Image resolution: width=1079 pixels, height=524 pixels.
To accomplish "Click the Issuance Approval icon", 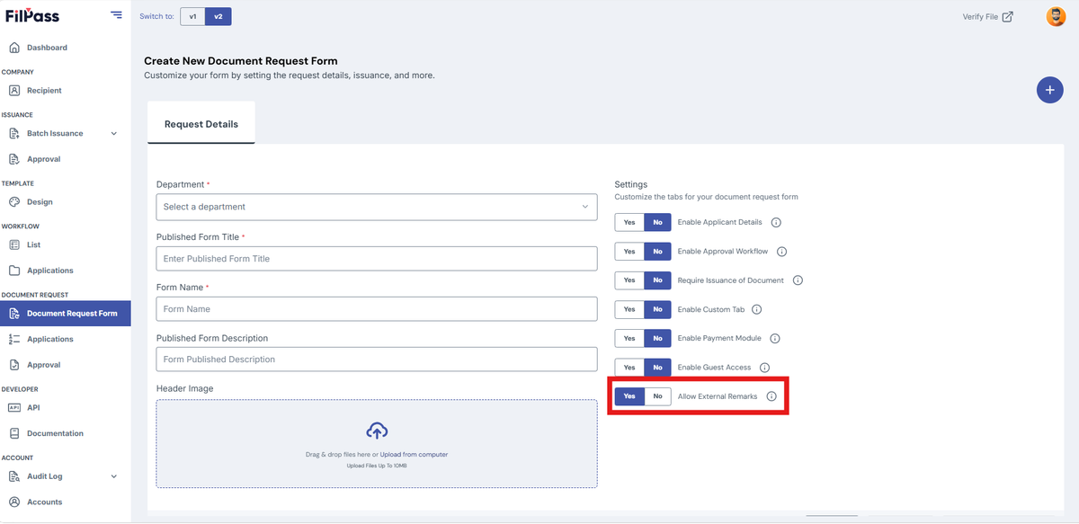I will [x=14, y=159].
